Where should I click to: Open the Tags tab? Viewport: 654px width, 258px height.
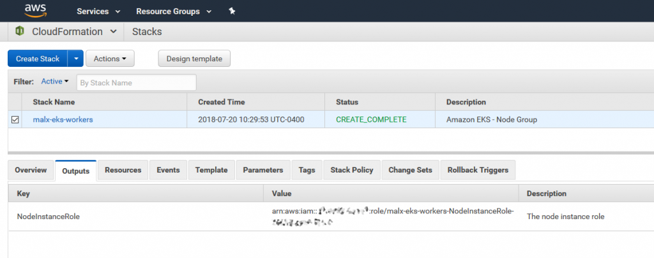tap(307, 170)
